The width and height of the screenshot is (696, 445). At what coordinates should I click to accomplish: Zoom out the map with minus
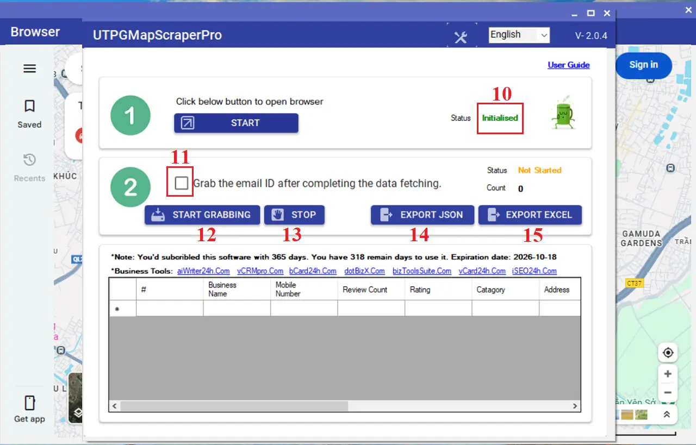point(668,392)
